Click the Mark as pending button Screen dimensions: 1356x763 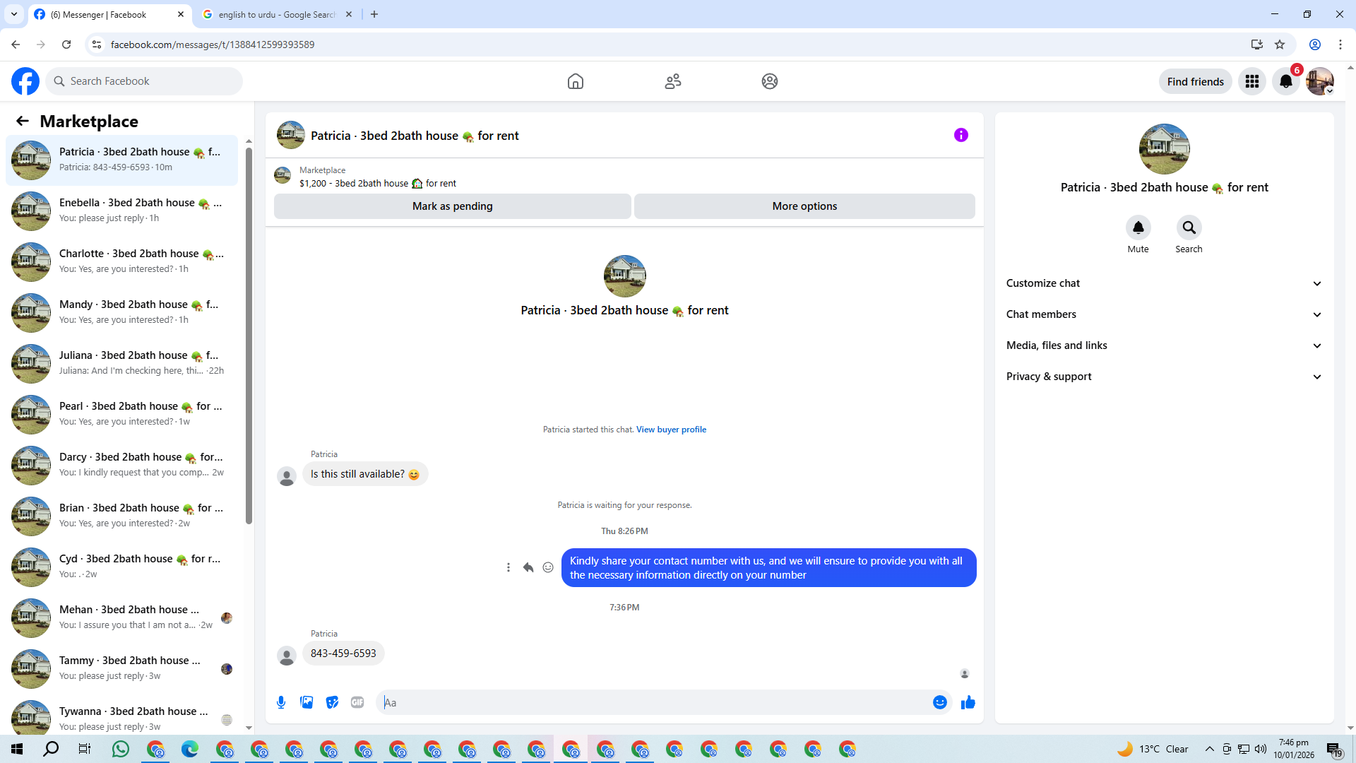coord(452,206)
